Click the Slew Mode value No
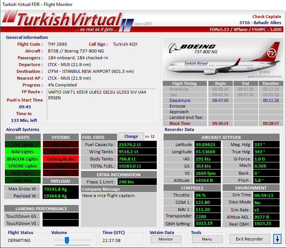Viewport: 286px width, 248px height. click(x=266, y=202)
